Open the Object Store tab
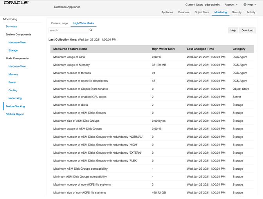Screen dimensions: 263x199 click(202, 12)
